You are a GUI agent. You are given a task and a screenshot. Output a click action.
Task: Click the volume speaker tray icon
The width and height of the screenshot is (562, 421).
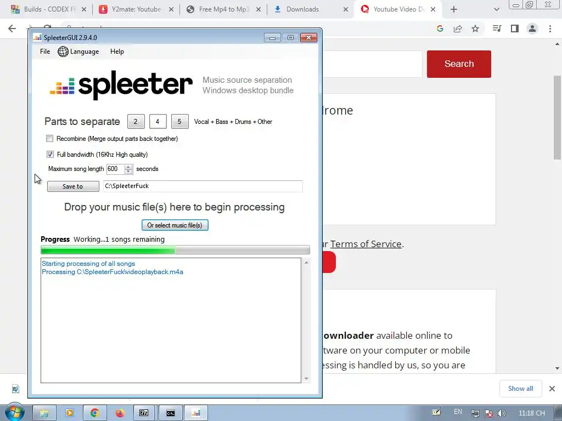coord(502,413)
